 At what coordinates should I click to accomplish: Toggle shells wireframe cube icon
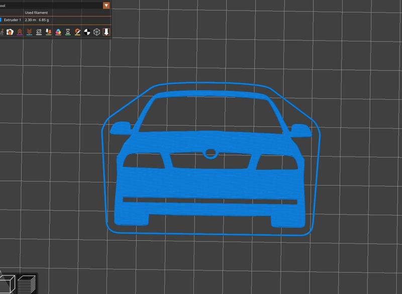pyautogui.click(x=96, y=32)
